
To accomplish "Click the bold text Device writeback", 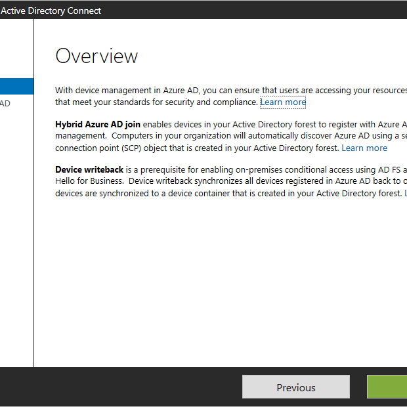I will click(x=89, y=170).
